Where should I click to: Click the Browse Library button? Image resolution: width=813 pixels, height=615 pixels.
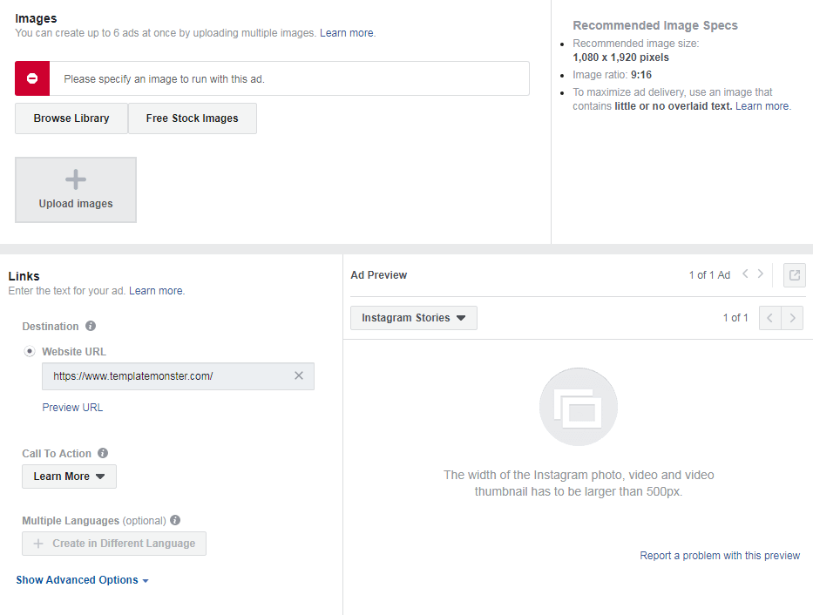[x=71, y=118]
